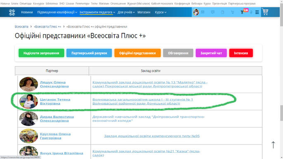This screenshot has height=159, width=283.
Task: Open Ляшук Олена's profile photo
Action: click(29, 84)
